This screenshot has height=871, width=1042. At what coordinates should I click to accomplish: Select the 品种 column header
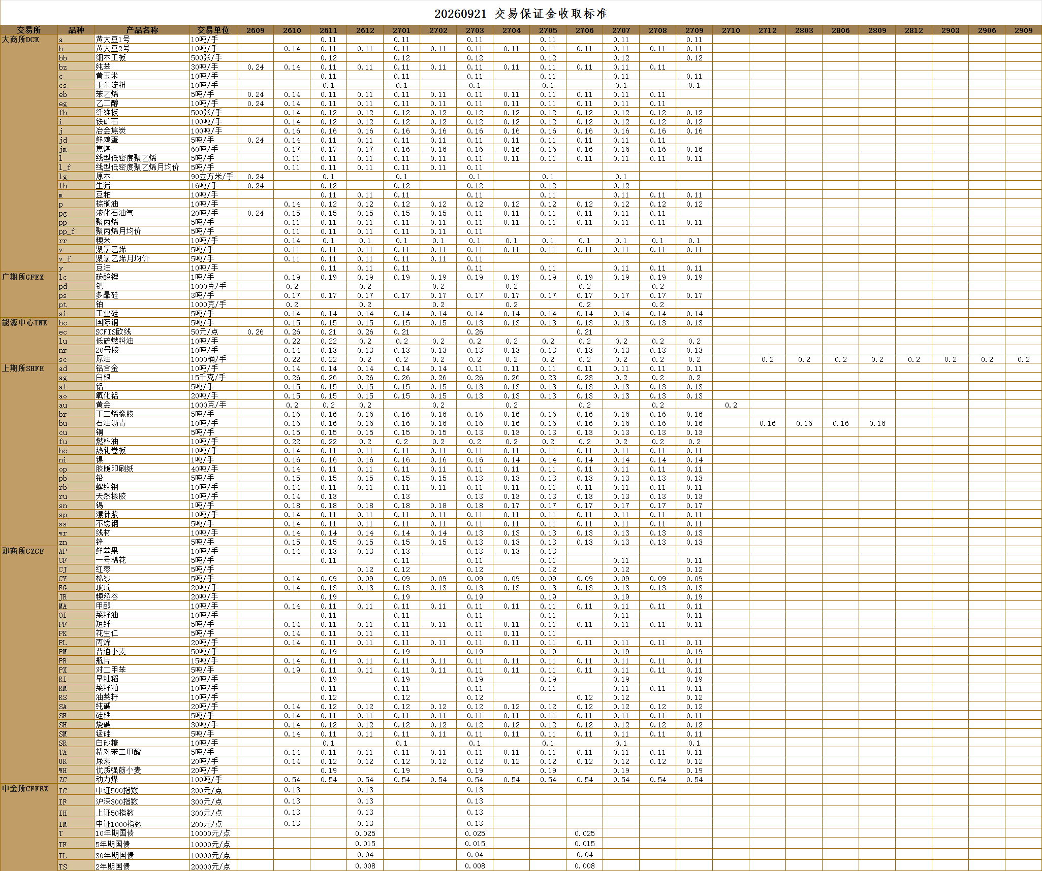pos(76,30)
